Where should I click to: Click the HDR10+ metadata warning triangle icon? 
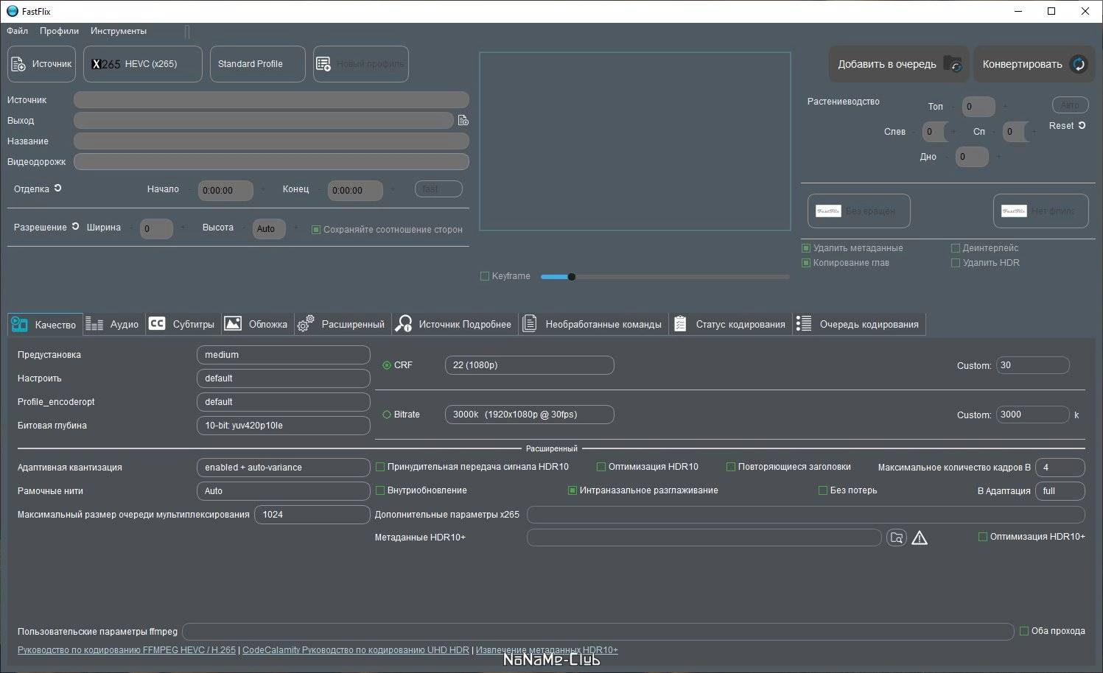click(x=920, y=538)
